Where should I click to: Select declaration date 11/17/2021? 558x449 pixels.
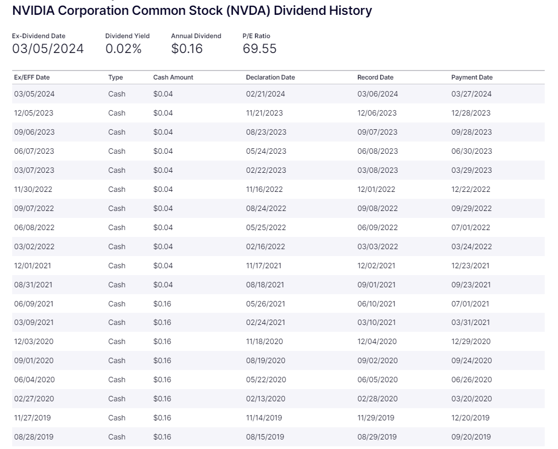pyautogui.click(x=264, y=266)
